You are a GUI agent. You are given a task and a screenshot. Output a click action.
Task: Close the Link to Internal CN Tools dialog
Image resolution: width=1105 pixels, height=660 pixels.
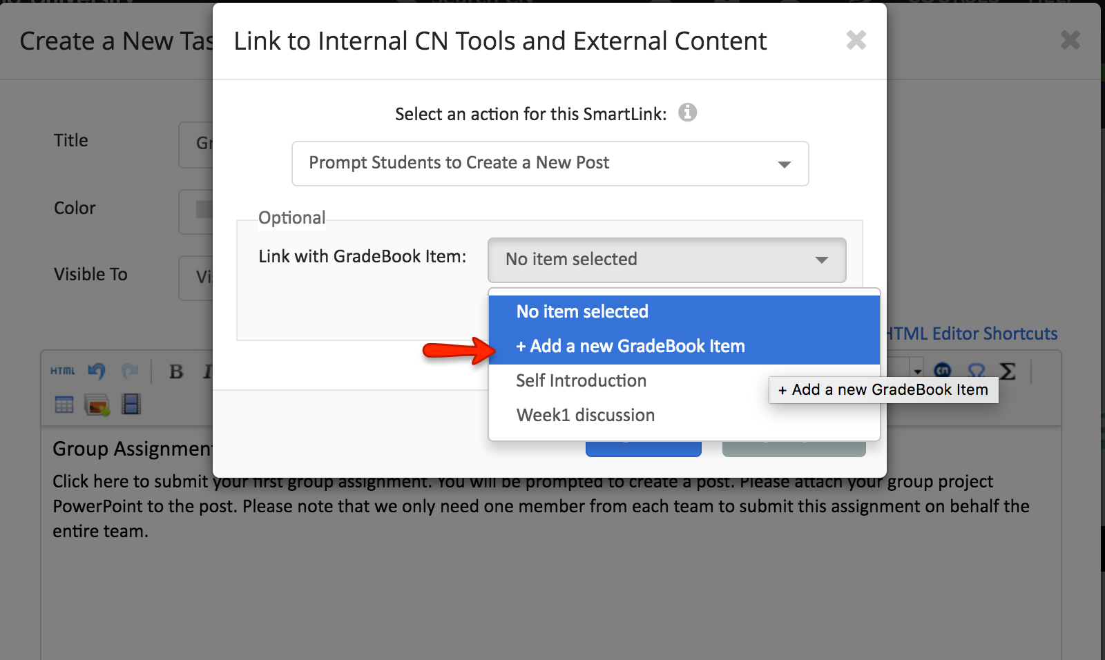(856, 40)
